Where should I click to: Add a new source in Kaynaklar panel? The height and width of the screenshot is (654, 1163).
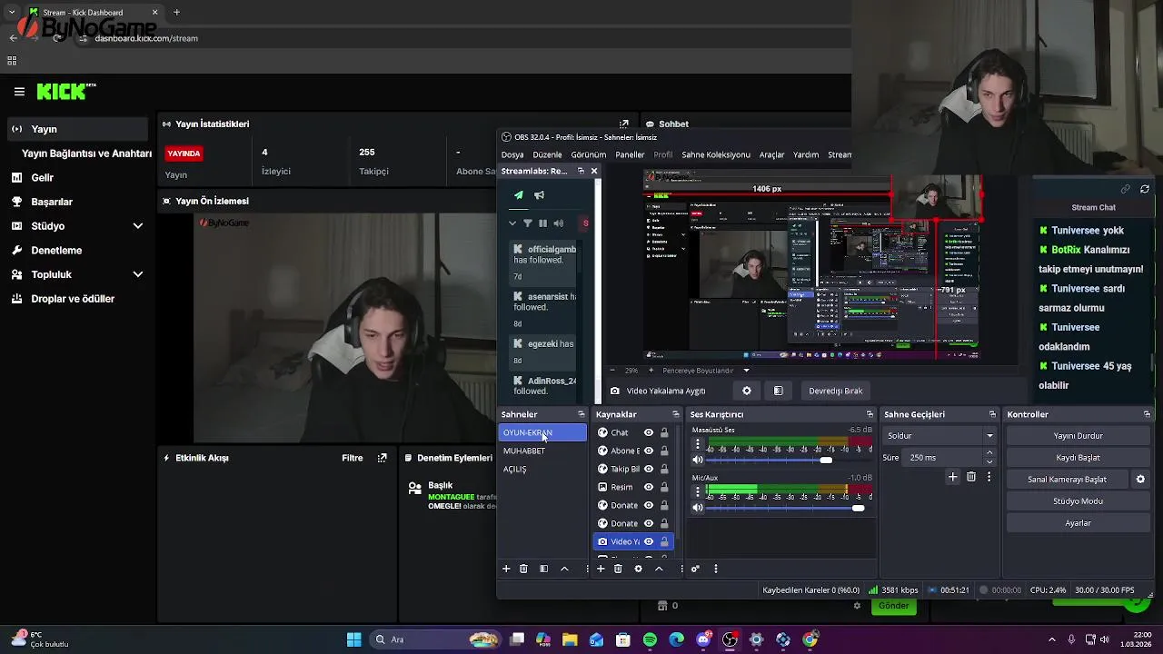(x=601, y=569)
